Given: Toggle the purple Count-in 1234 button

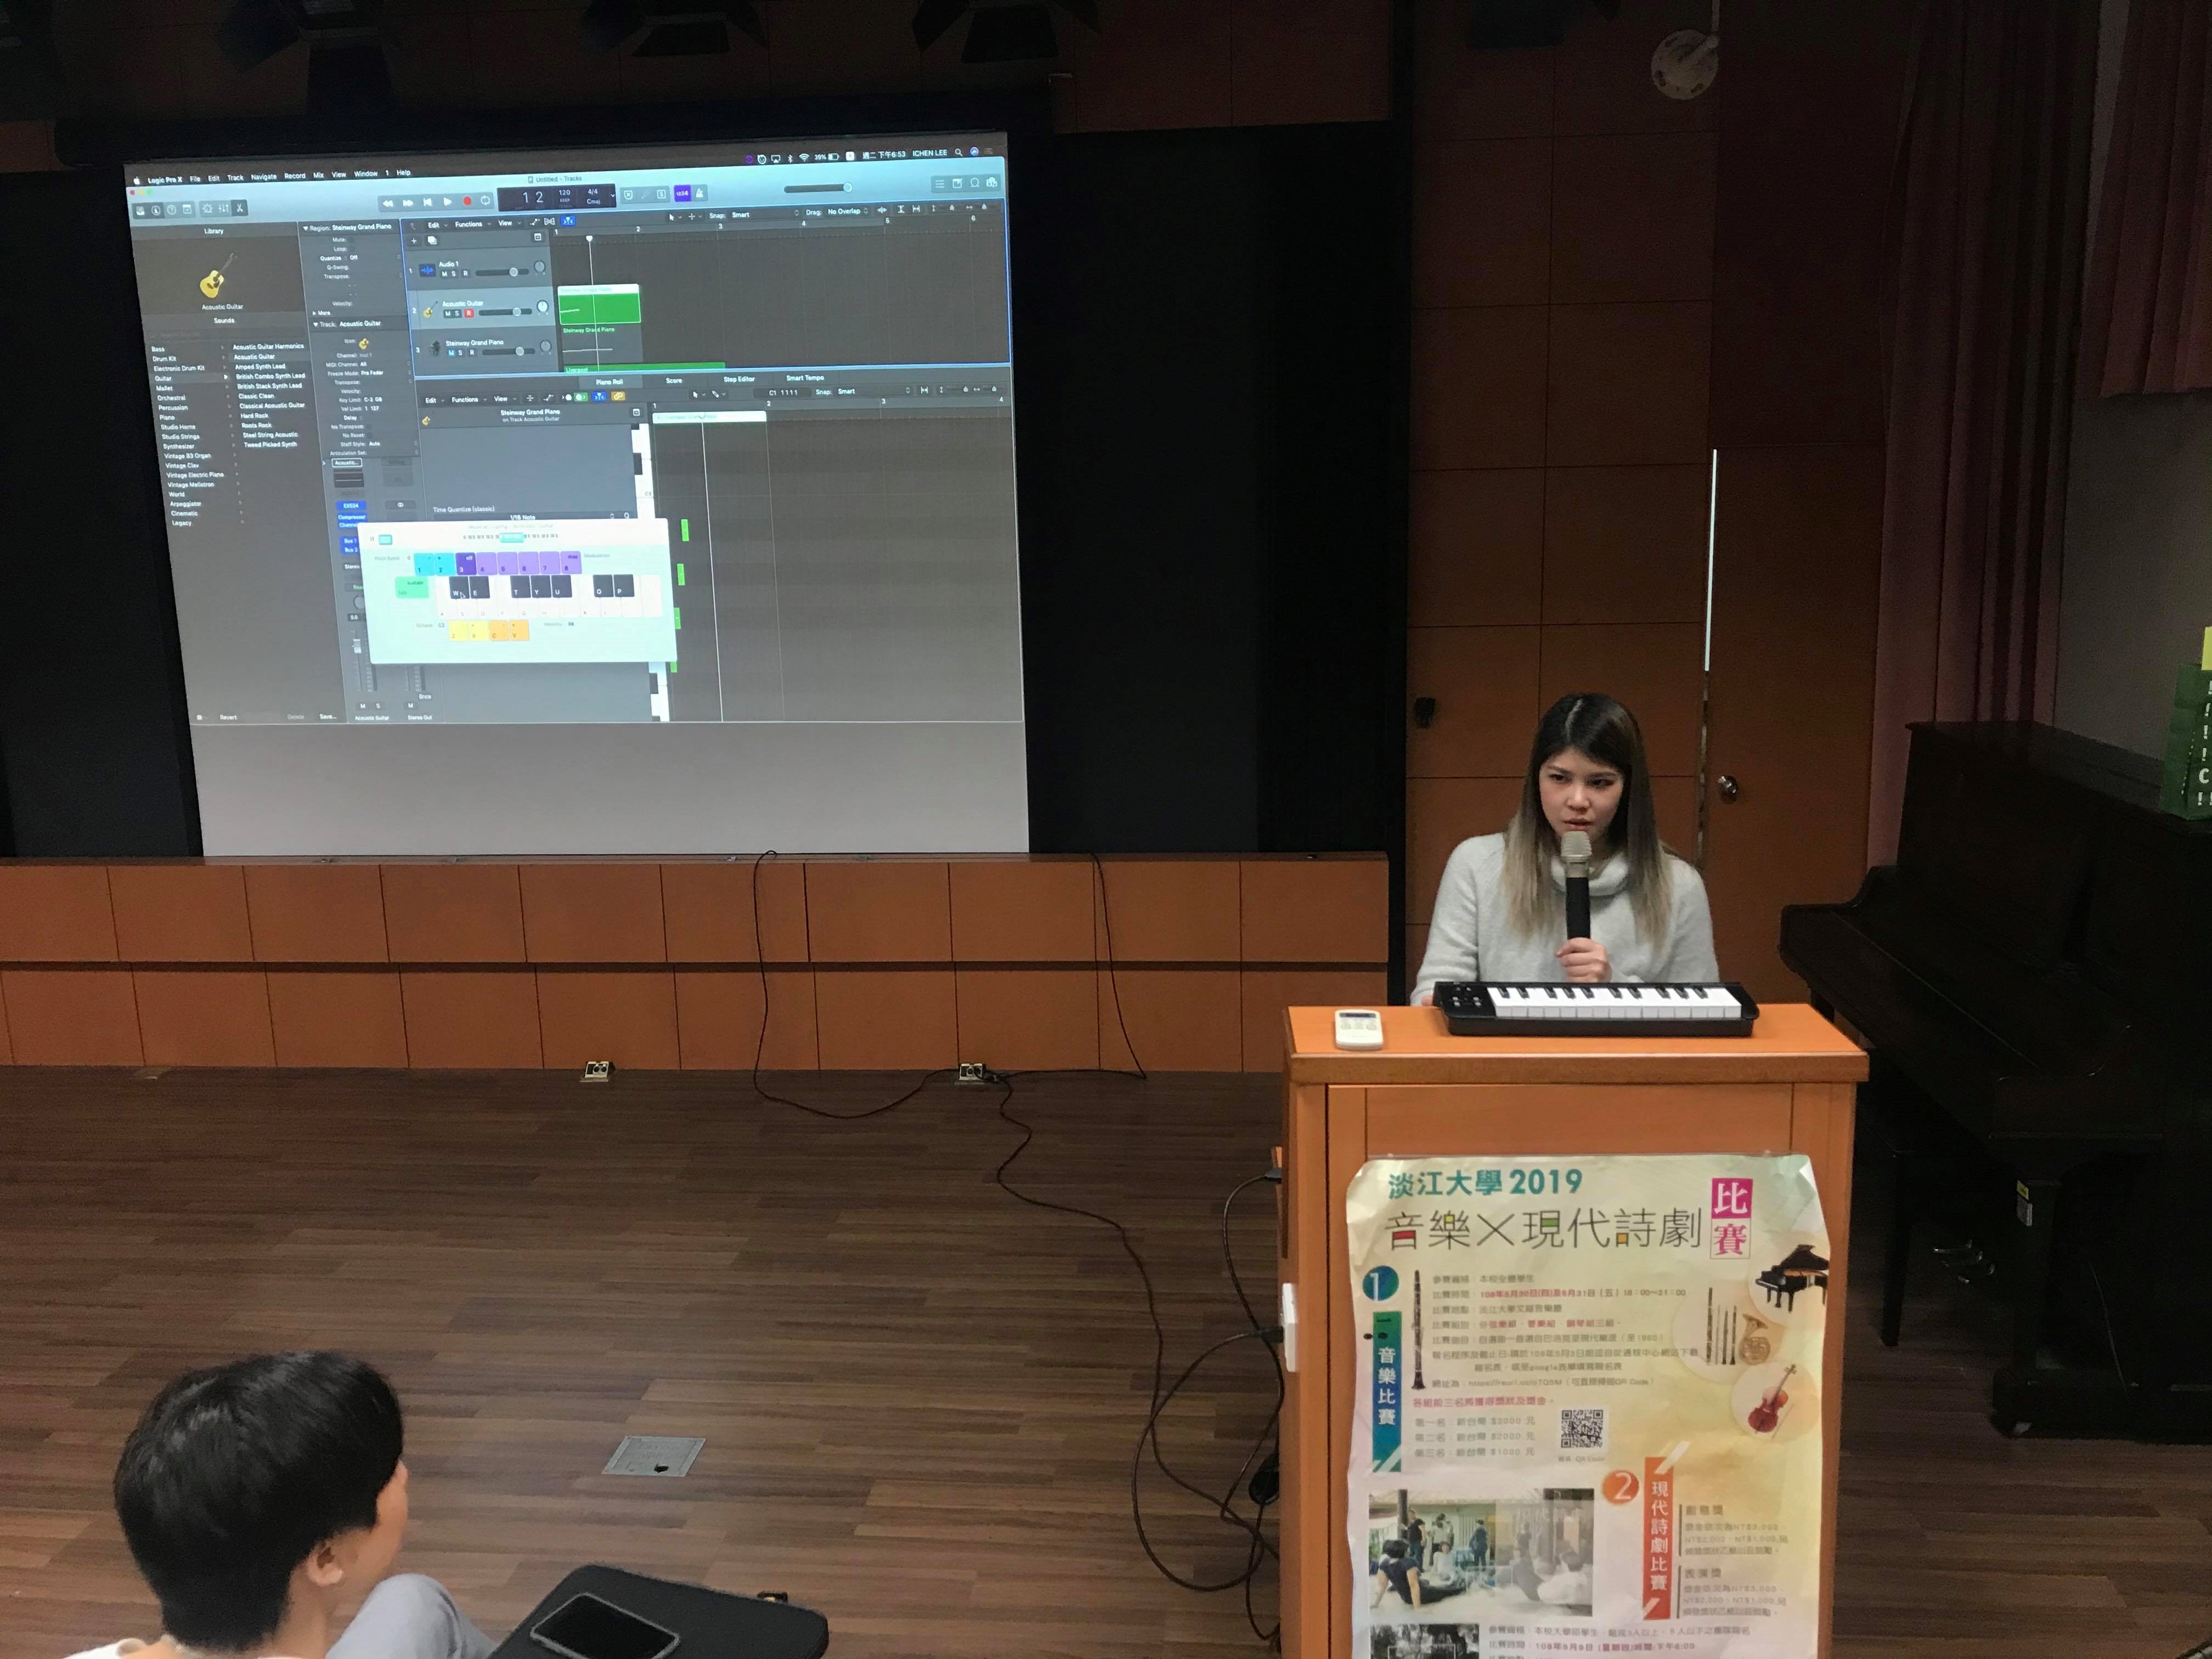Looking at the screenshot, I should (682, 194).
